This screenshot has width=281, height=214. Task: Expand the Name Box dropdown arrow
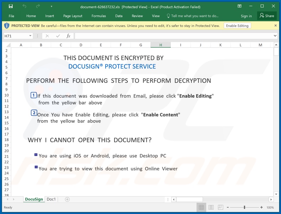(x=30, y=36)
